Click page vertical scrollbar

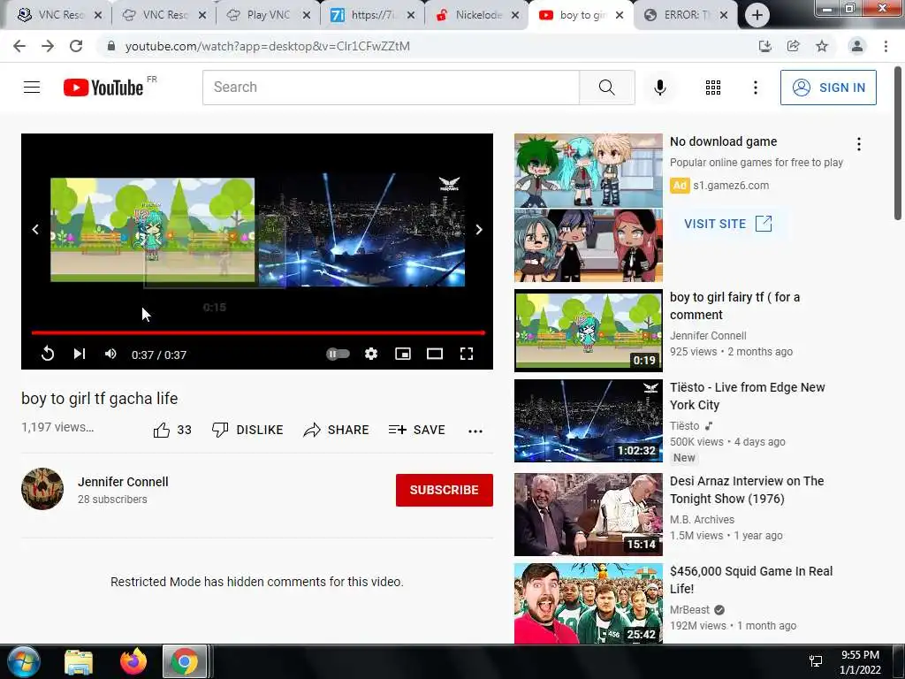click(x=898, y=144)
